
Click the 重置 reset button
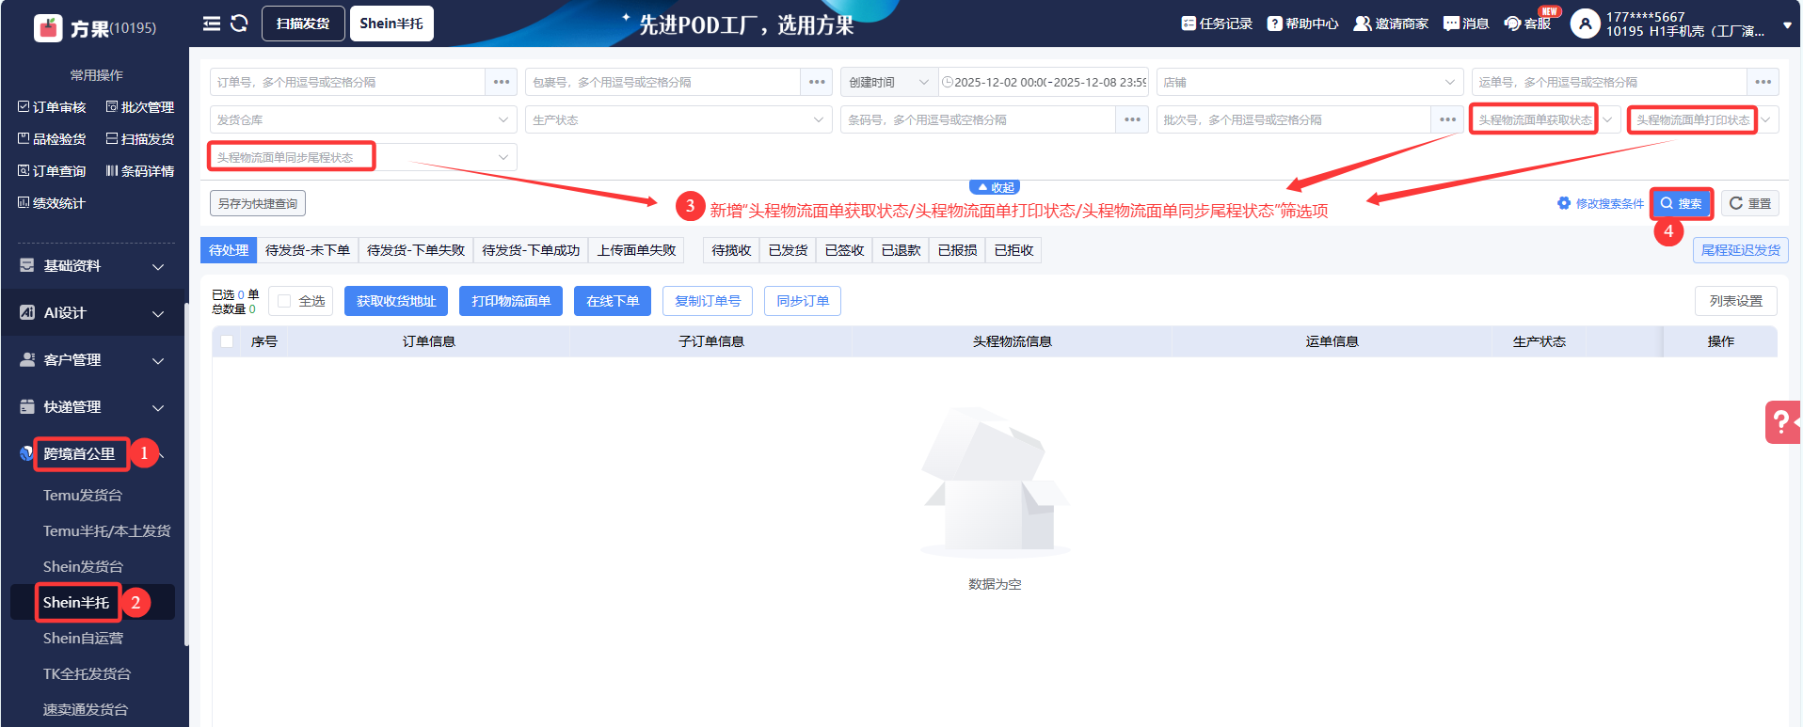[1750, 203]
